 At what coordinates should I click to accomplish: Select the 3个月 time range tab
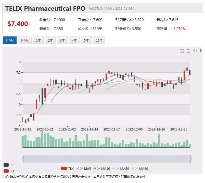[x=10, y=40]
